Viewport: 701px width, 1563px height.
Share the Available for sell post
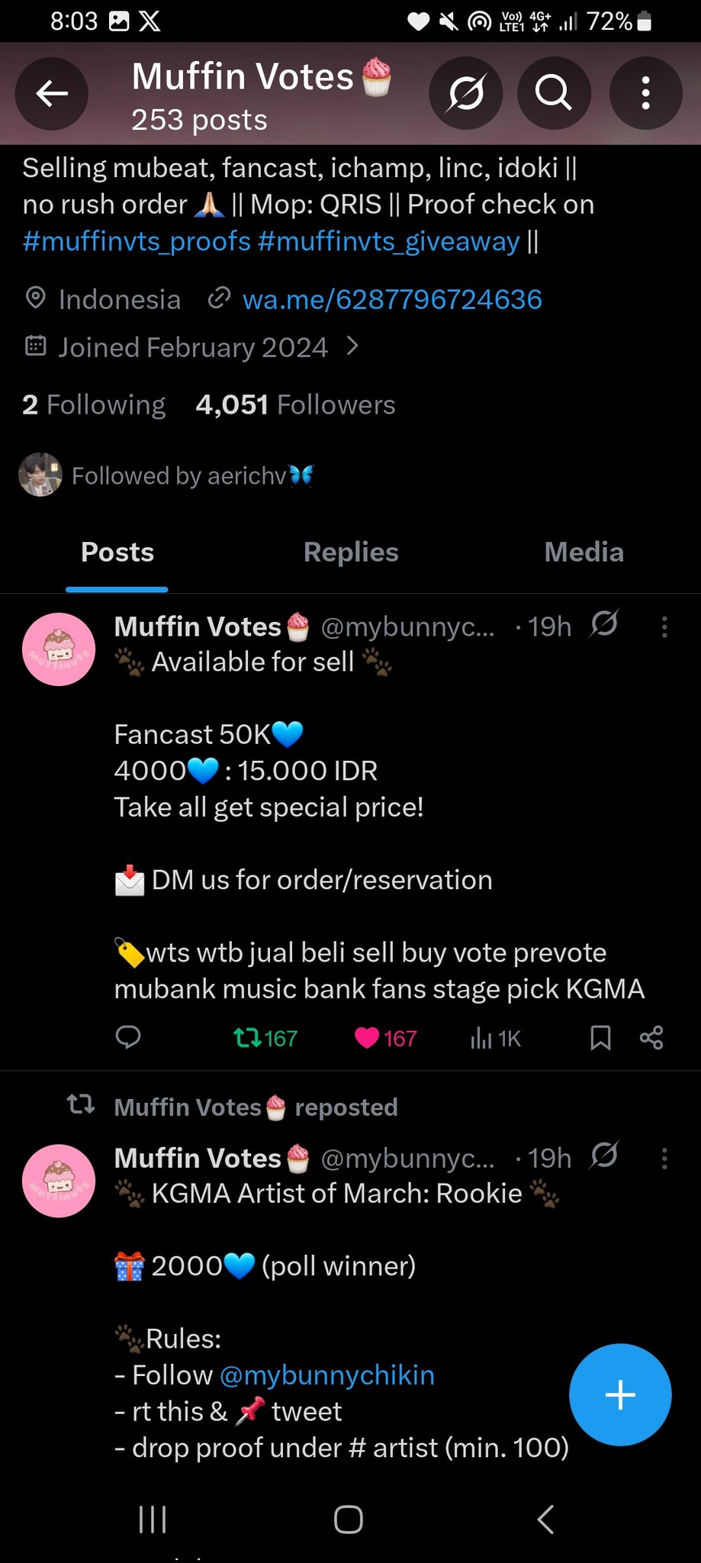(x=651, y=1037)
